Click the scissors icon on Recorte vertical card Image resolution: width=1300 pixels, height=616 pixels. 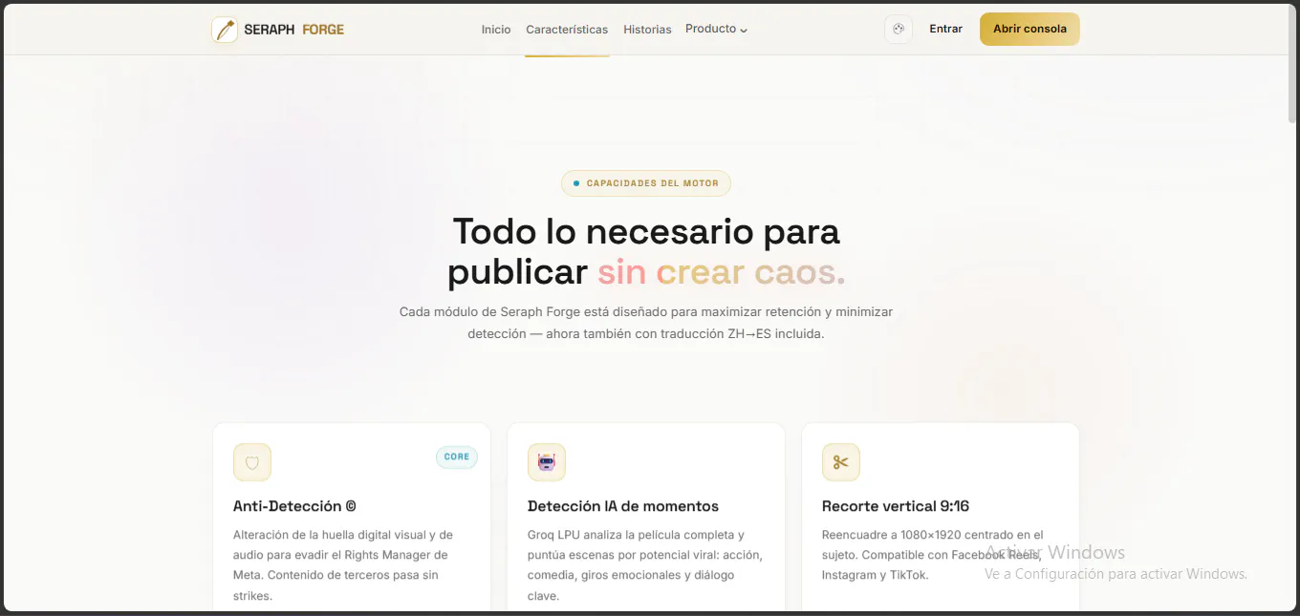click(x=841, y=462)
